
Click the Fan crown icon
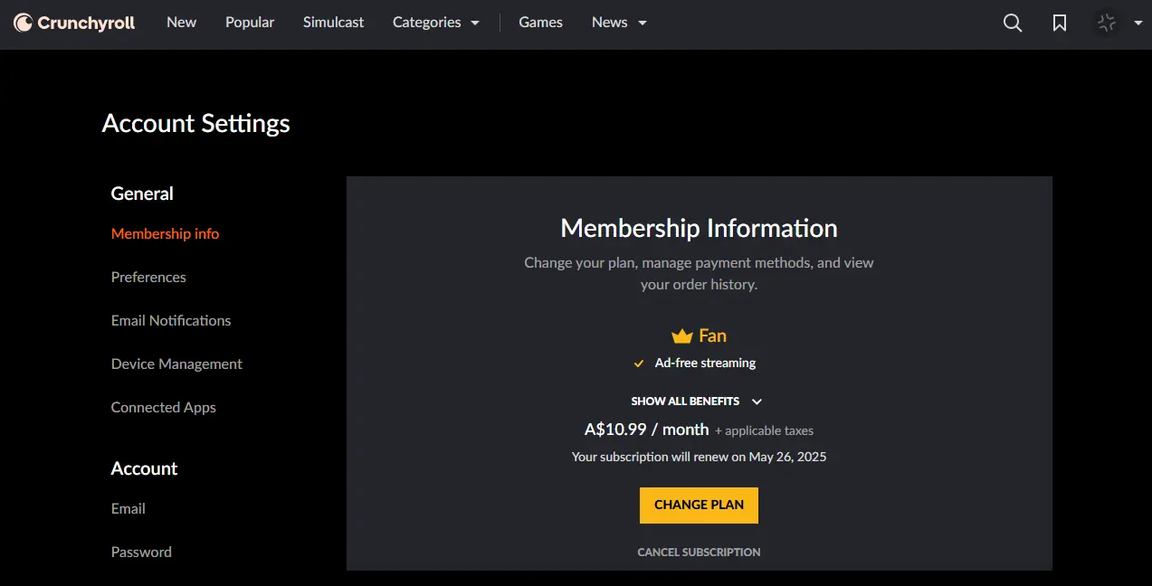point(681,336)
